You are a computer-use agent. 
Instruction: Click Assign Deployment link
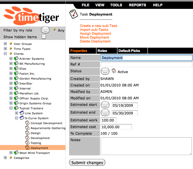(95, 34)
